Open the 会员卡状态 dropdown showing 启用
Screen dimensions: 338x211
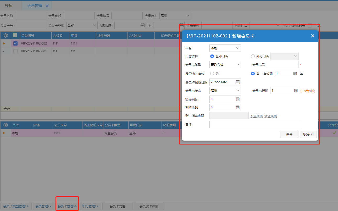[x=225, y=91]
